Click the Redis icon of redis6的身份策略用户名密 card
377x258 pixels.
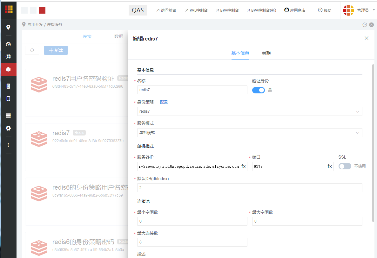coord(39,193)
